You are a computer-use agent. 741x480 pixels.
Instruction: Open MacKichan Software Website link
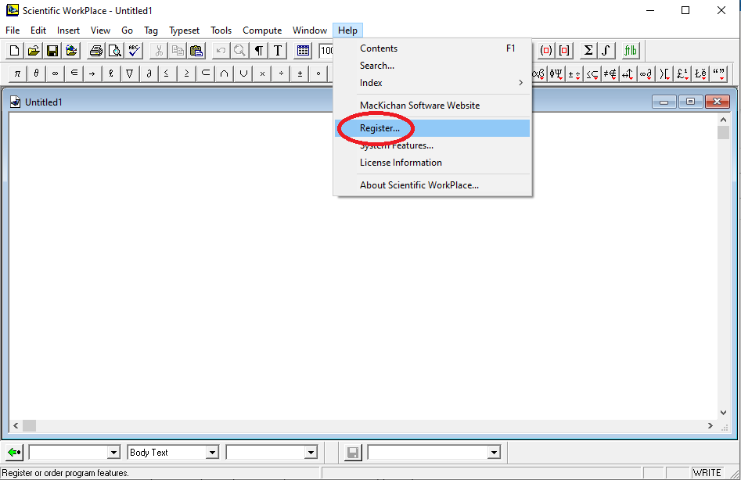tap(419, 106)
